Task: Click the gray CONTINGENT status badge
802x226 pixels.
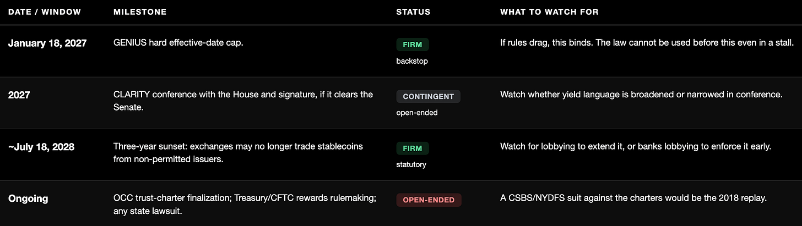Action: click(x=429, y=96)
